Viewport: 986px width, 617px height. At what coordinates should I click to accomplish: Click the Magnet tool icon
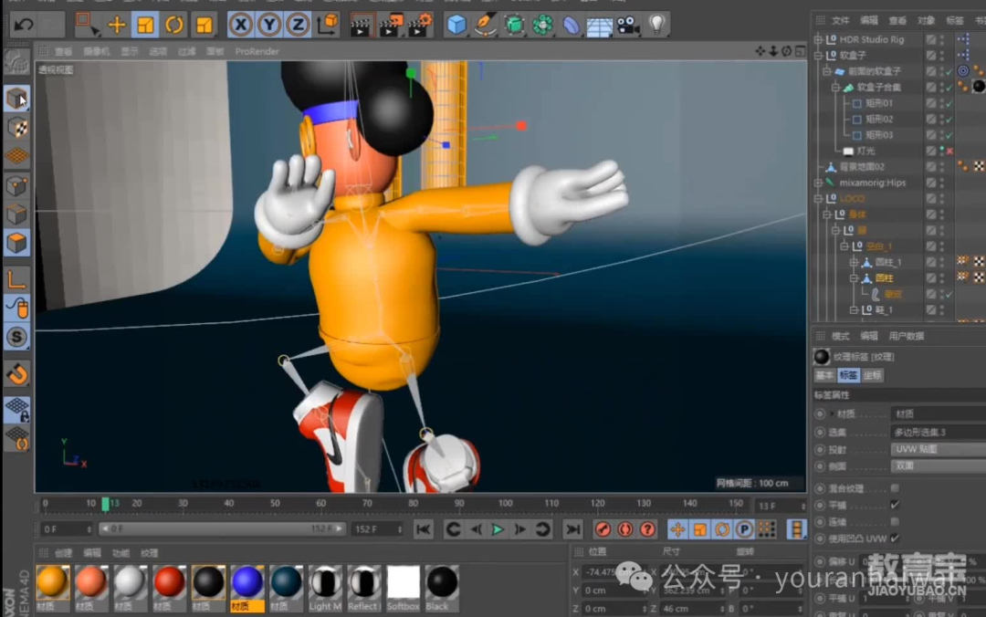coord(17,374)
